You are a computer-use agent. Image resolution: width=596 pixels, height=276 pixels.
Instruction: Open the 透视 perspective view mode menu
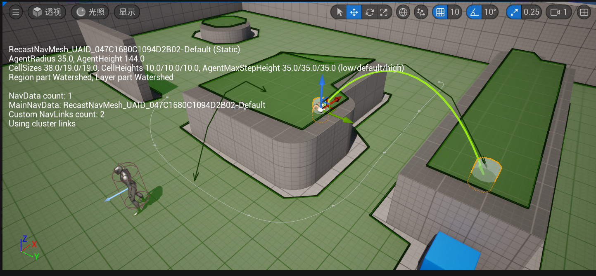click(47, 12)
